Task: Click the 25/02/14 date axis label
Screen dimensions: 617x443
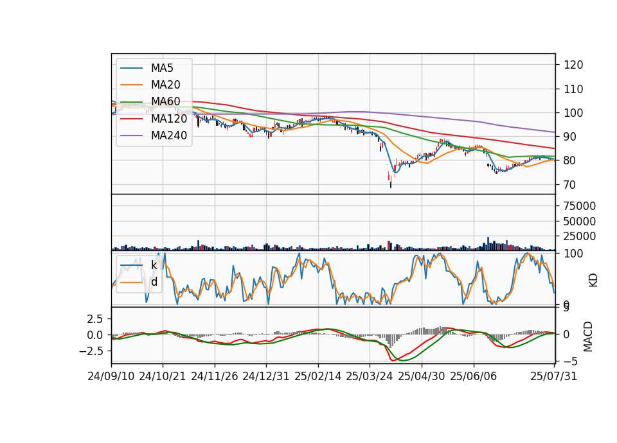Action: pyautogui.click(x=318, y=376)
